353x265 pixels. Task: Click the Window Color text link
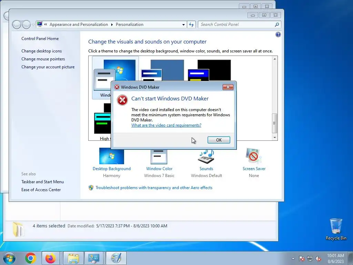(x=159, y=169)
